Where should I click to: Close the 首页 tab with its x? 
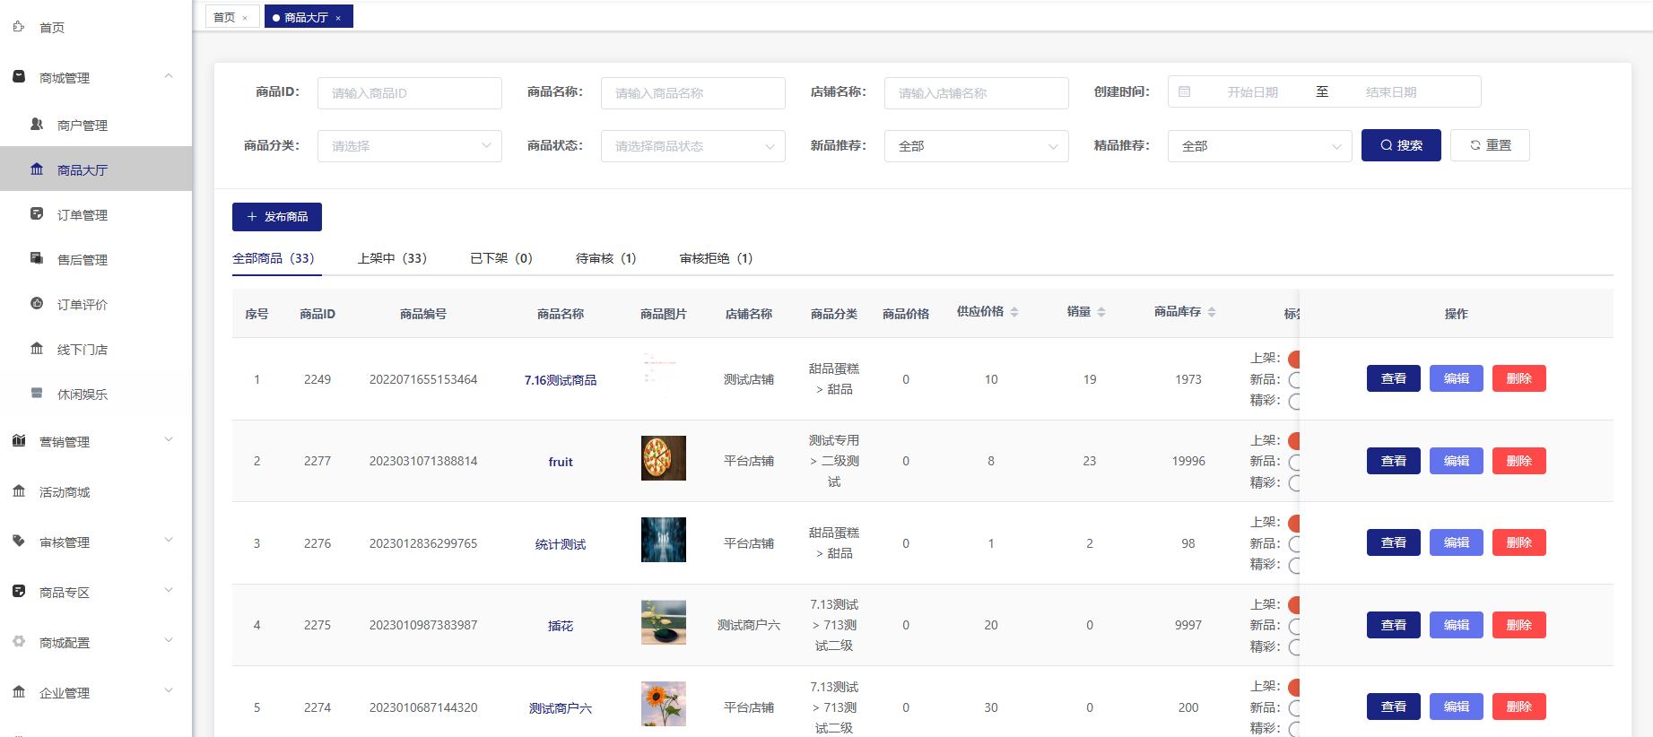click(245, 18)
